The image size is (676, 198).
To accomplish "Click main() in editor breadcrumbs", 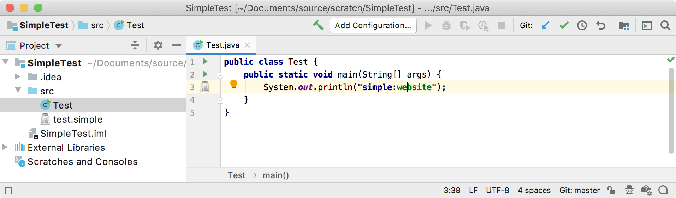I will pos(276,175).
